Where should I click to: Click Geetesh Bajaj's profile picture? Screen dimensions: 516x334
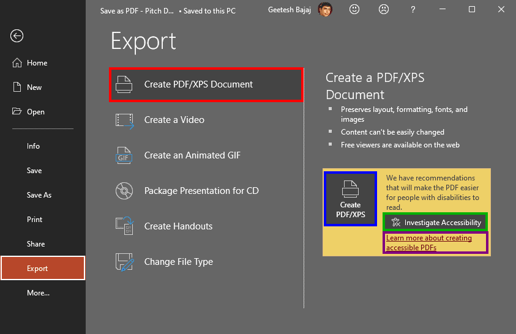pyautogui.click(x=325, y=9)
